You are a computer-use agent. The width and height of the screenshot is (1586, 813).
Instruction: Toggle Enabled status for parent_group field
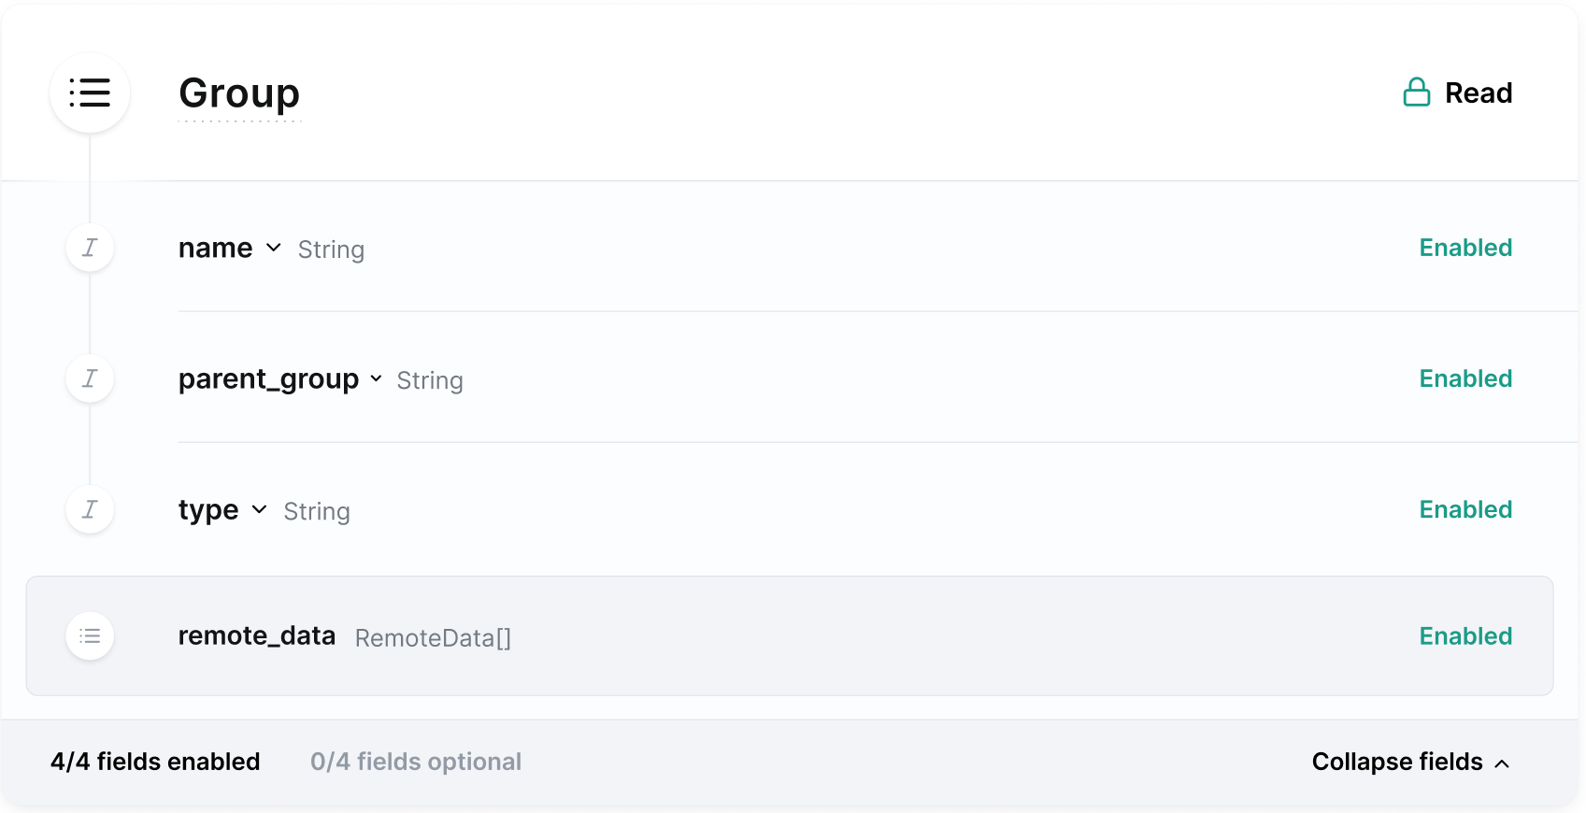tap(1465, 378)
